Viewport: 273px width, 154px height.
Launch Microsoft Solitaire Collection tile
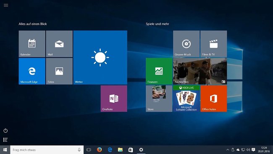pos(186,98)
